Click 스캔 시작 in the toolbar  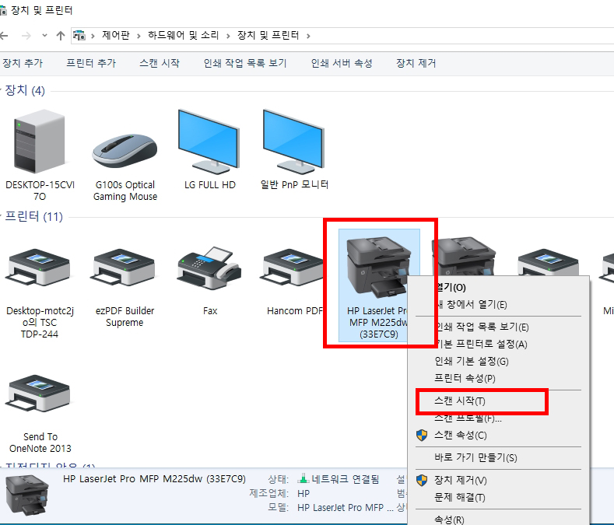pos(160,63)
